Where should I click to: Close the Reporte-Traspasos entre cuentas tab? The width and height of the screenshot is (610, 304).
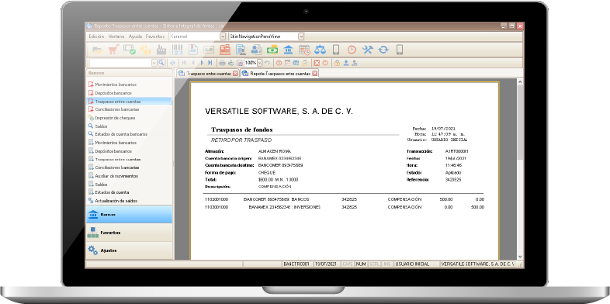[x=314, y=74]
